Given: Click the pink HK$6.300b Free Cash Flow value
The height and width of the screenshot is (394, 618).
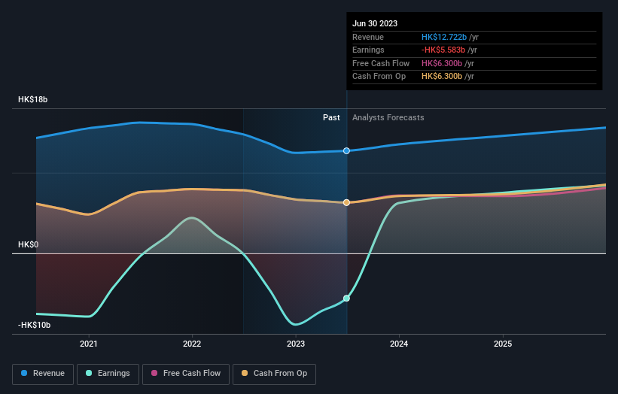Looking at the screenshot, I should pos(442,63).
